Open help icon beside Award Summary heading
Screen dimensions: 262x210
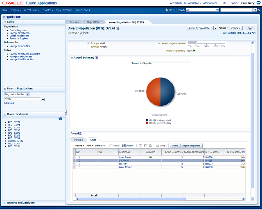[97, 57]
